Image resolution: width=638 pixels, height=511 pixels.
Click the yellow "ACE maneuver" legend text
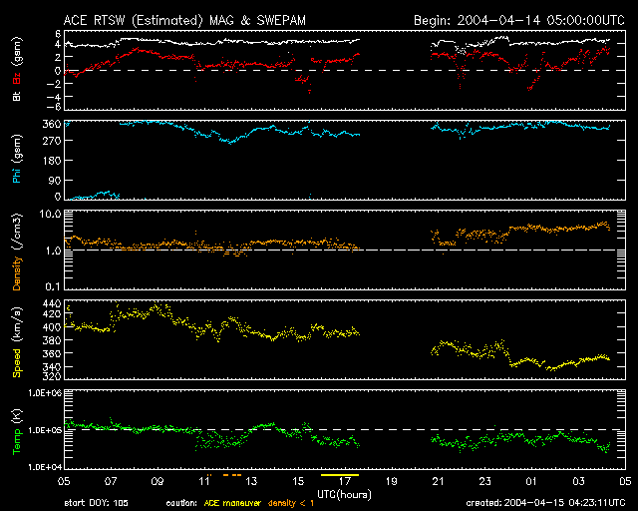(x=232, y=503)
